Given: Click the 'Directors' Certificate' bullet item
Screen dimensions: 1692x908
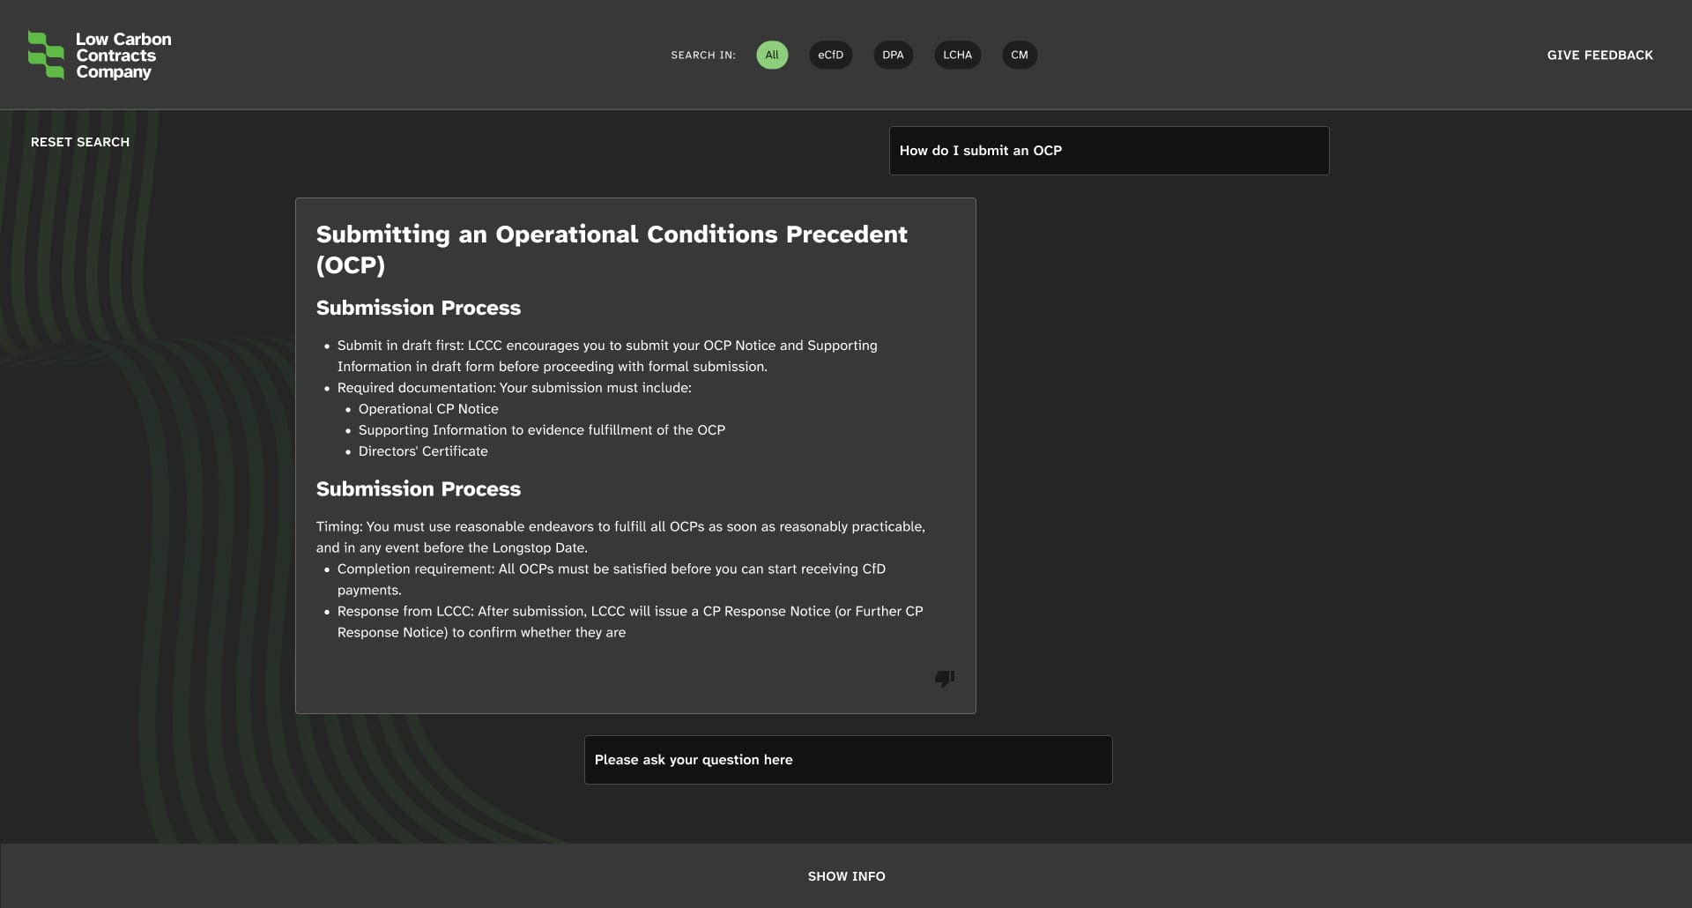Looking at the screenshot, I should pyautogui.click(x=423, y=451).
